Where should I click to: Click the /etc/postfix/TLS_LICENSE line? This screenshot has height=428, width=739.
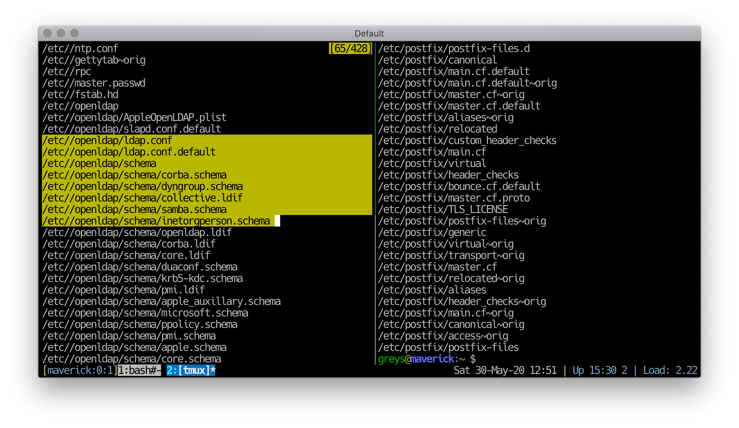(443, 209)
